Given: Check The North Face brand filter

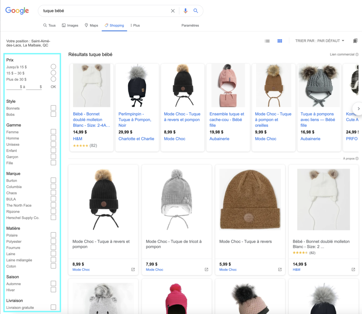Looking at the screenshot, I should pyautogui.click(x=53, y=205).
